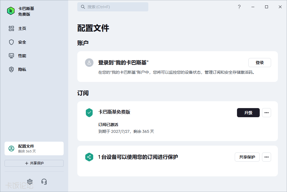Select the 安全 shield icon

tap(11, 42)
